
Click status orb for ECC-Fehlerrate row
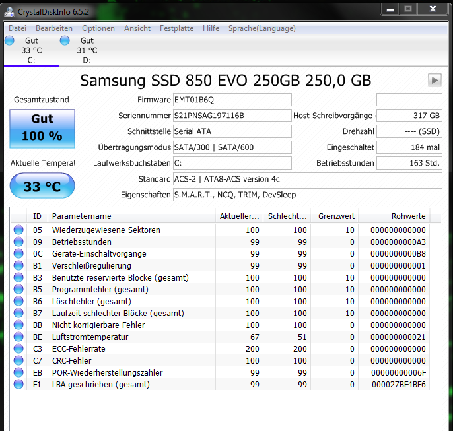click(x=18, y=348)
